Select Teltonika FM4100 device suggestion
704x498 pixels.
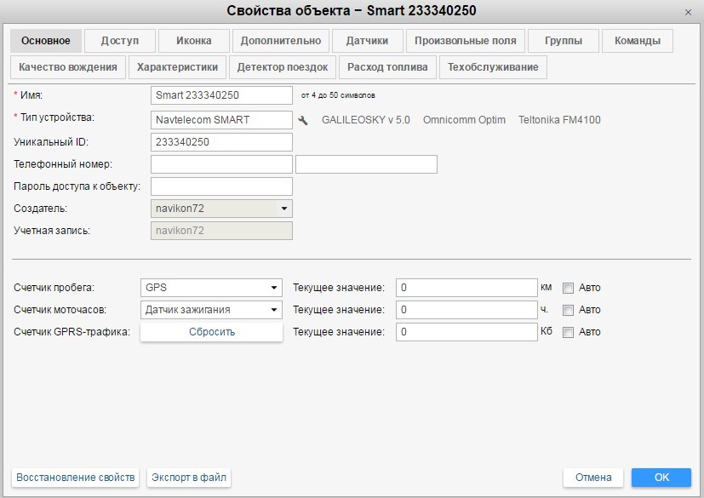click(559, 120)
